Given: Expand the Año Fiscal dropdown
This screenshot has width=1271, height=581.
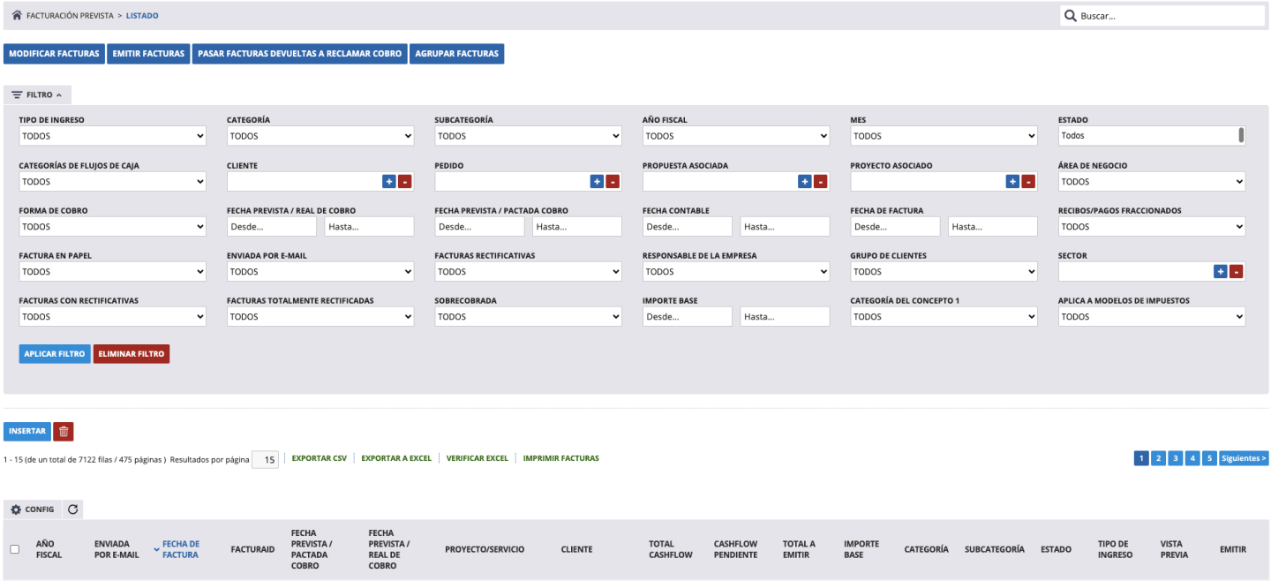Looking at the screenshot, I should click(735, 136).
